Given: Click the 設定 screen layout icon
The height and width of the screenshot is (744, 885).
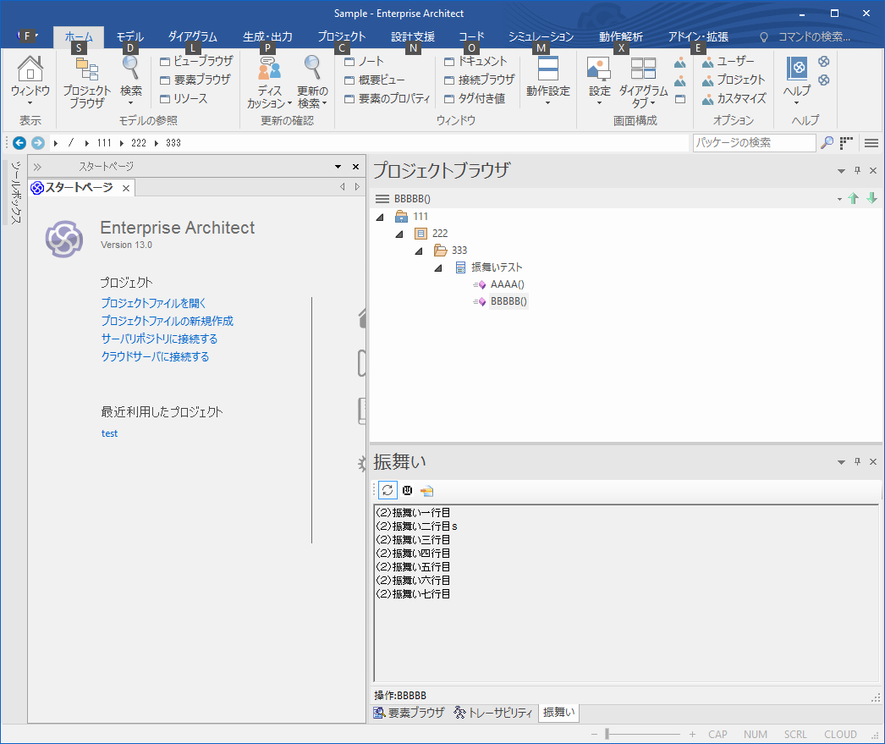Looking at the screenshot, I should [599, 80].
